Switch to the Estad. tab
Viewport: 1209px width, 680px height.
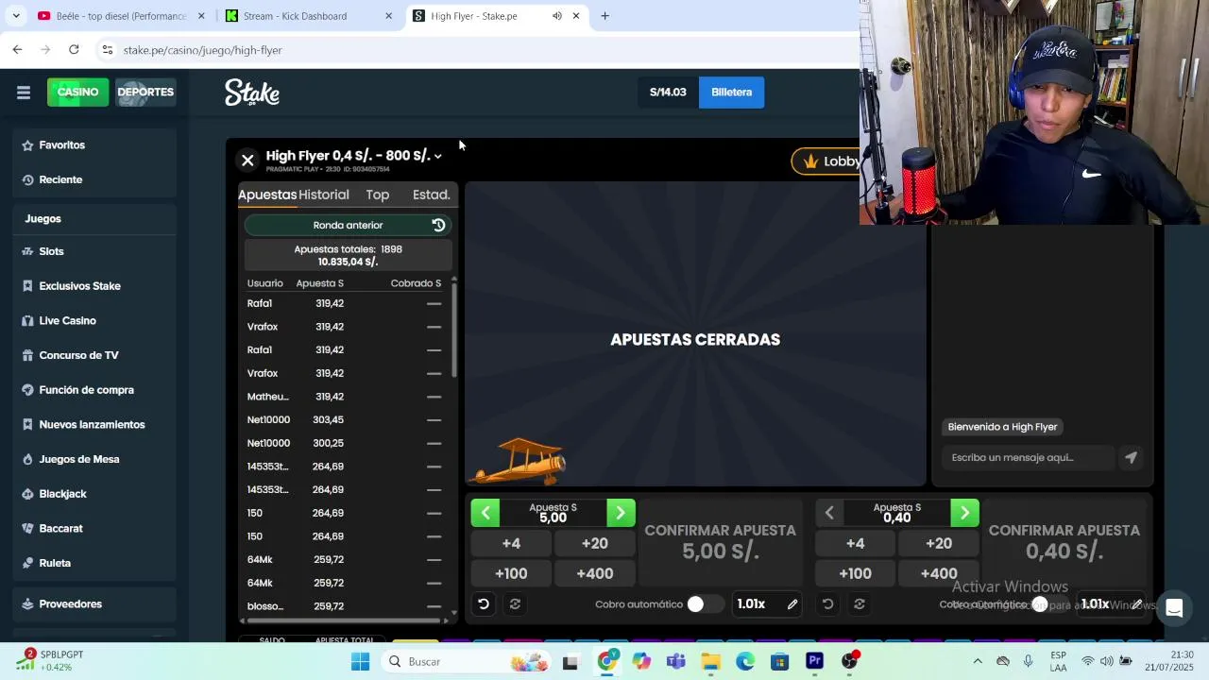click(432, 195)
